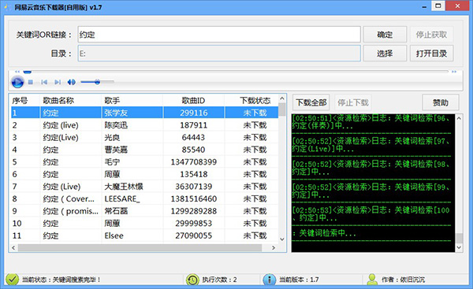Click the 下载全部 button

pyautogui.click(x=311, y=102)
